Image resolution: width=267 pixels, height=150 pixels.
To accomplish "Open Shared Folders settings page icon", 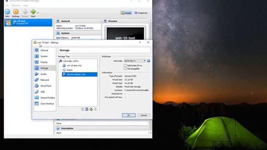I will tap(37, 97).
